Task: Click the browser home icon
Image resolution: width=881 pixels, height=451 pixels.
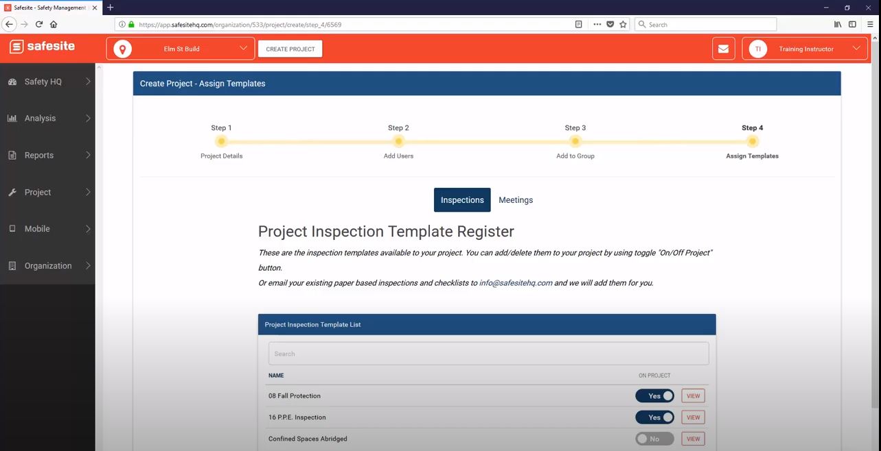Action: click(54, 24)
